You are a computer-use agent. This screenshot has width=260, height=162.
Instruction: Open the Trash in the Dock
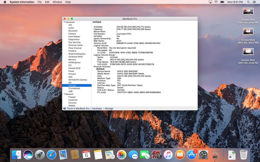[243, 155]
